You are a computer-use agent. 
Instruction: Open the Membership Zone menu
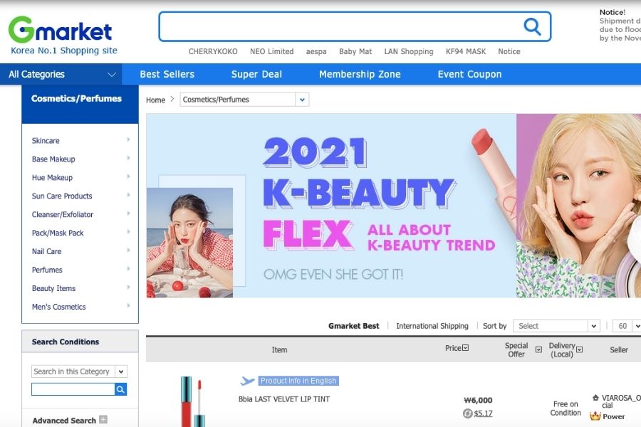(x=360, y=74)
